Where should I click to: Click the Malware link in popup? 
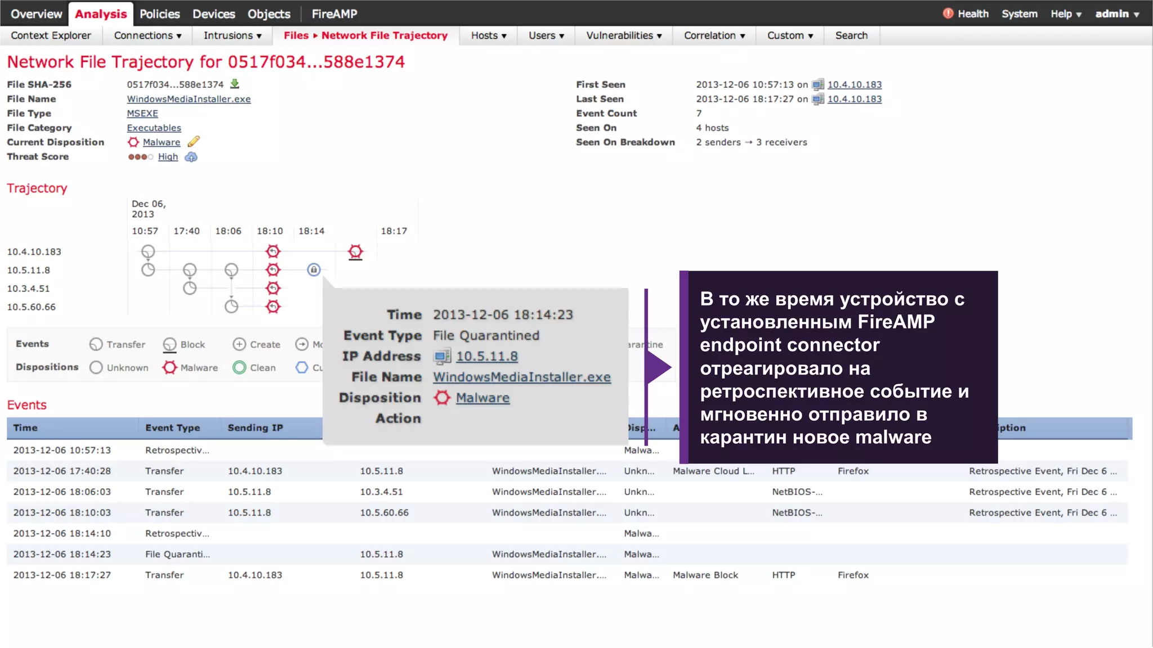tap(482, 398)
